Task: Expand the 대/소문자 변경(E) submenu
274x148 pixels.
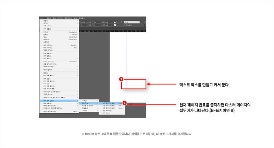Action: coord(59,66)
